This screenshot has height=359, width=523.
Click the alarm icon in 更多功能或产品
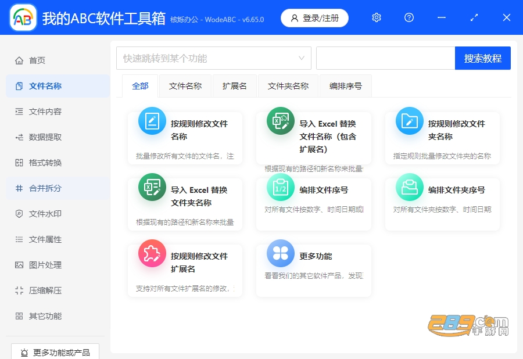24,353
